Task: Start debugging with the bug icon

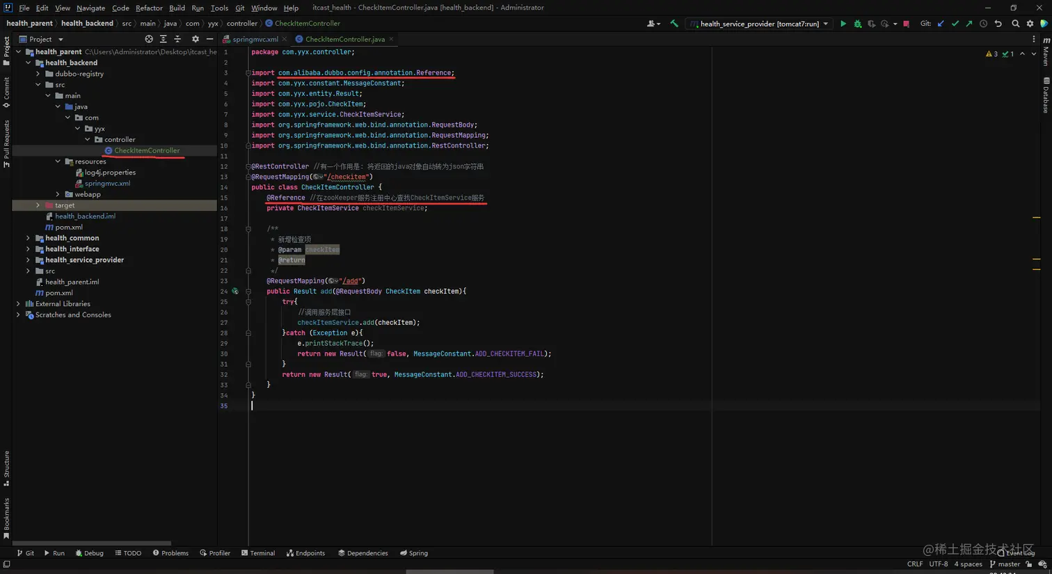Action: click(x=857, y=24)
